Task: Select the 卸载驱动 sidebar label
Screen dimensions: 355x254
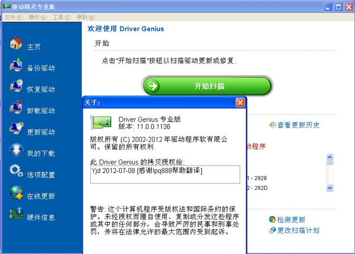Action: pos(41,111)
